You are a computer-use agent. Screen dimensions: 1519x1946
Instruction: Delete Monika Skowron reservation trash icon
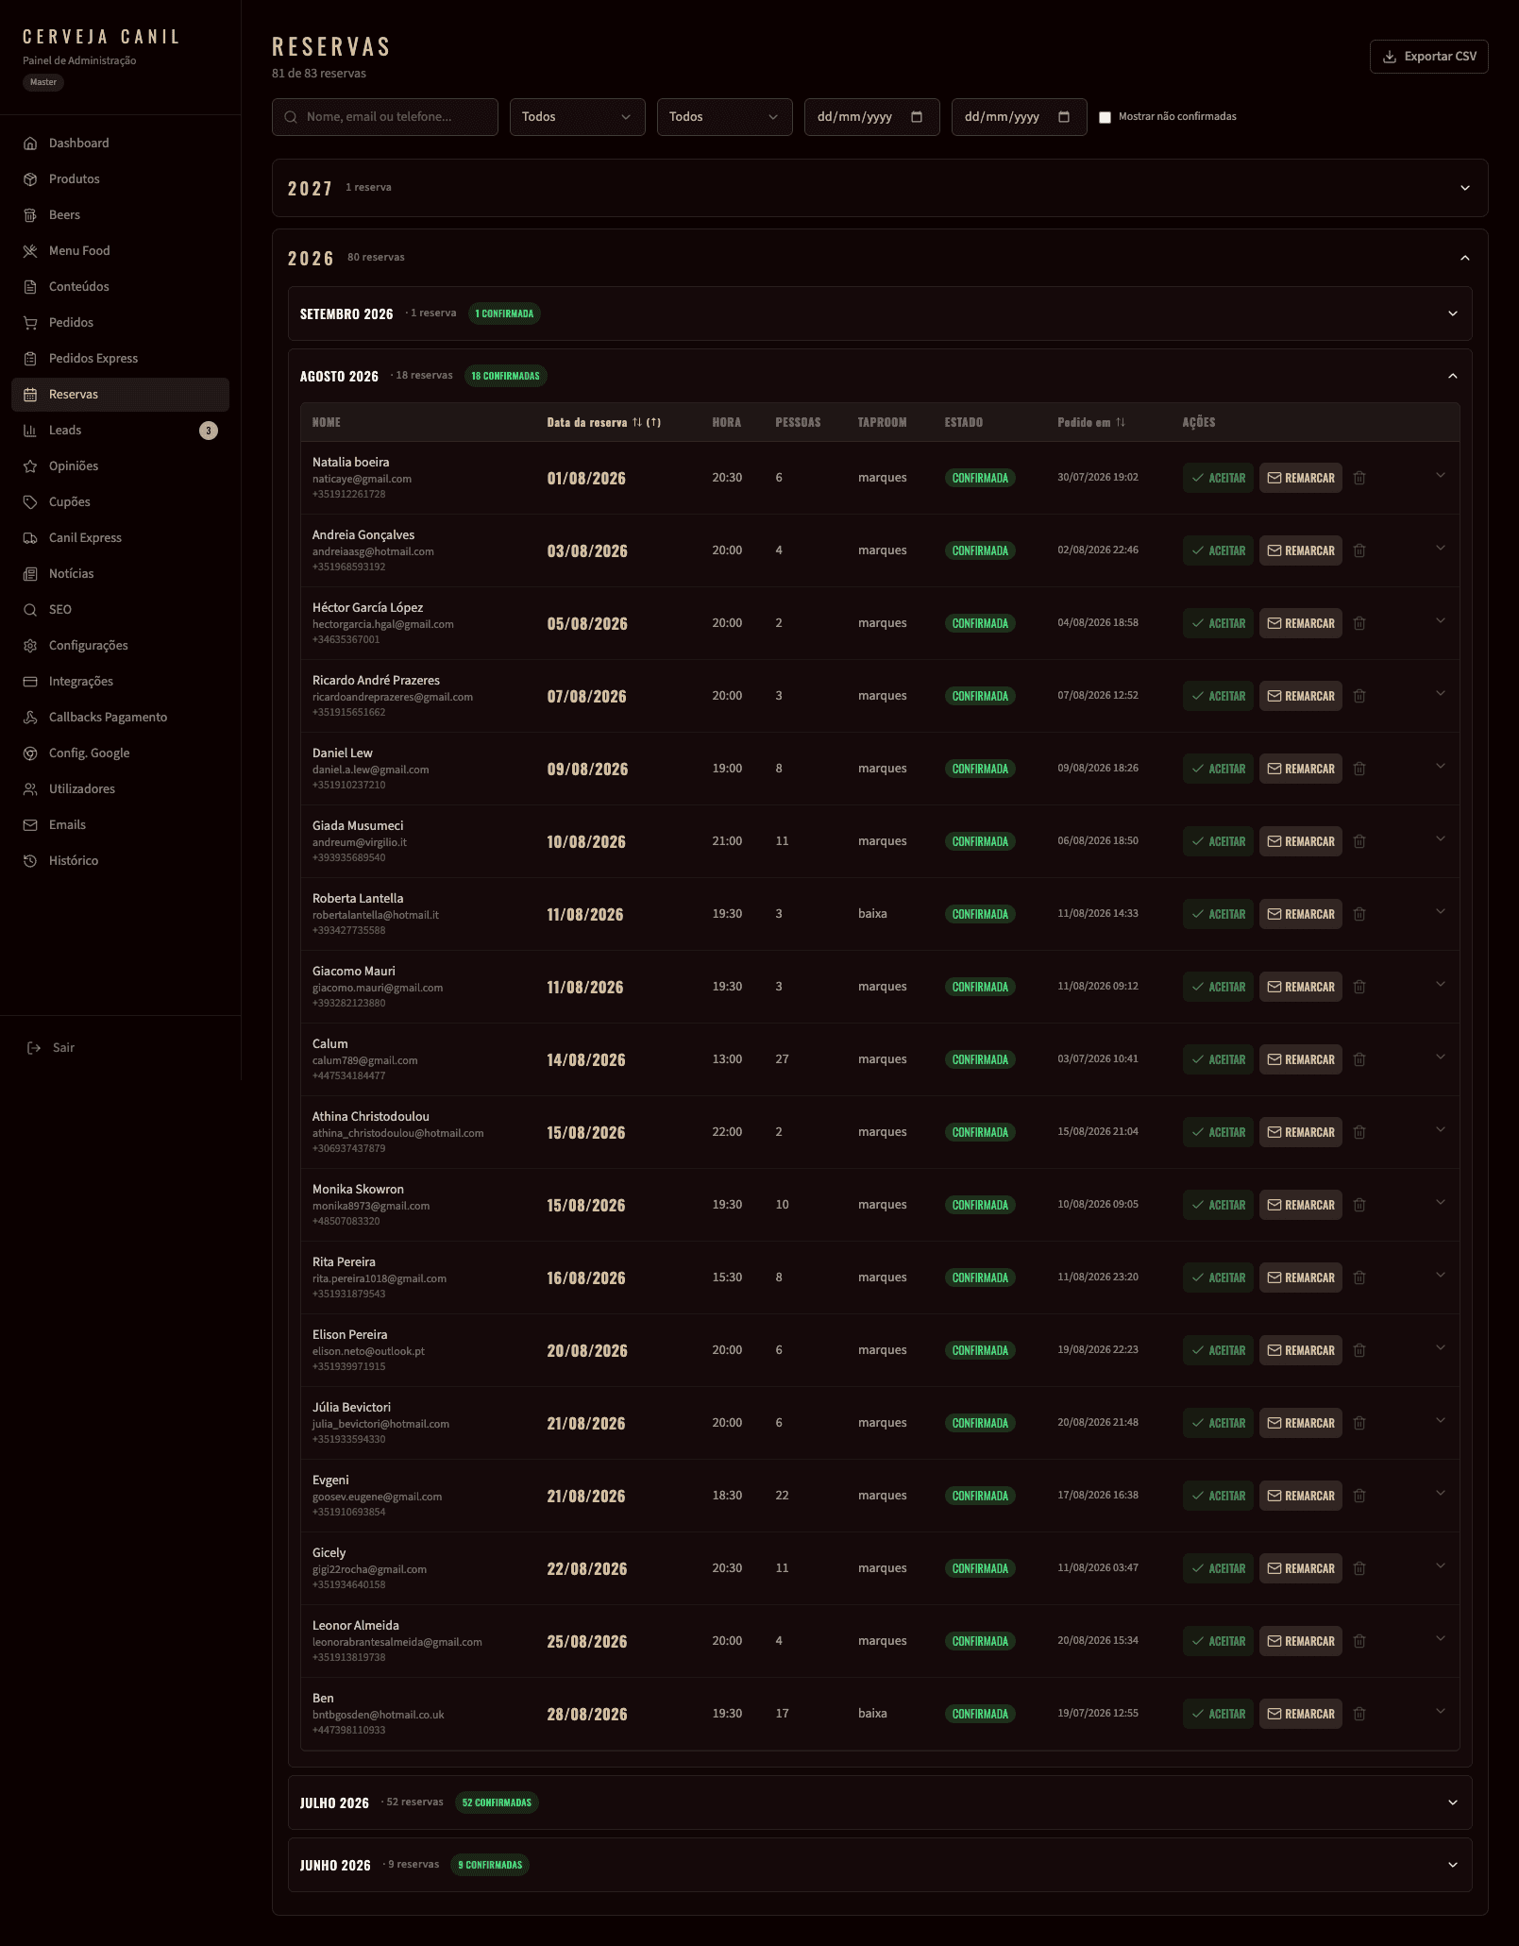[1359, 1205]
